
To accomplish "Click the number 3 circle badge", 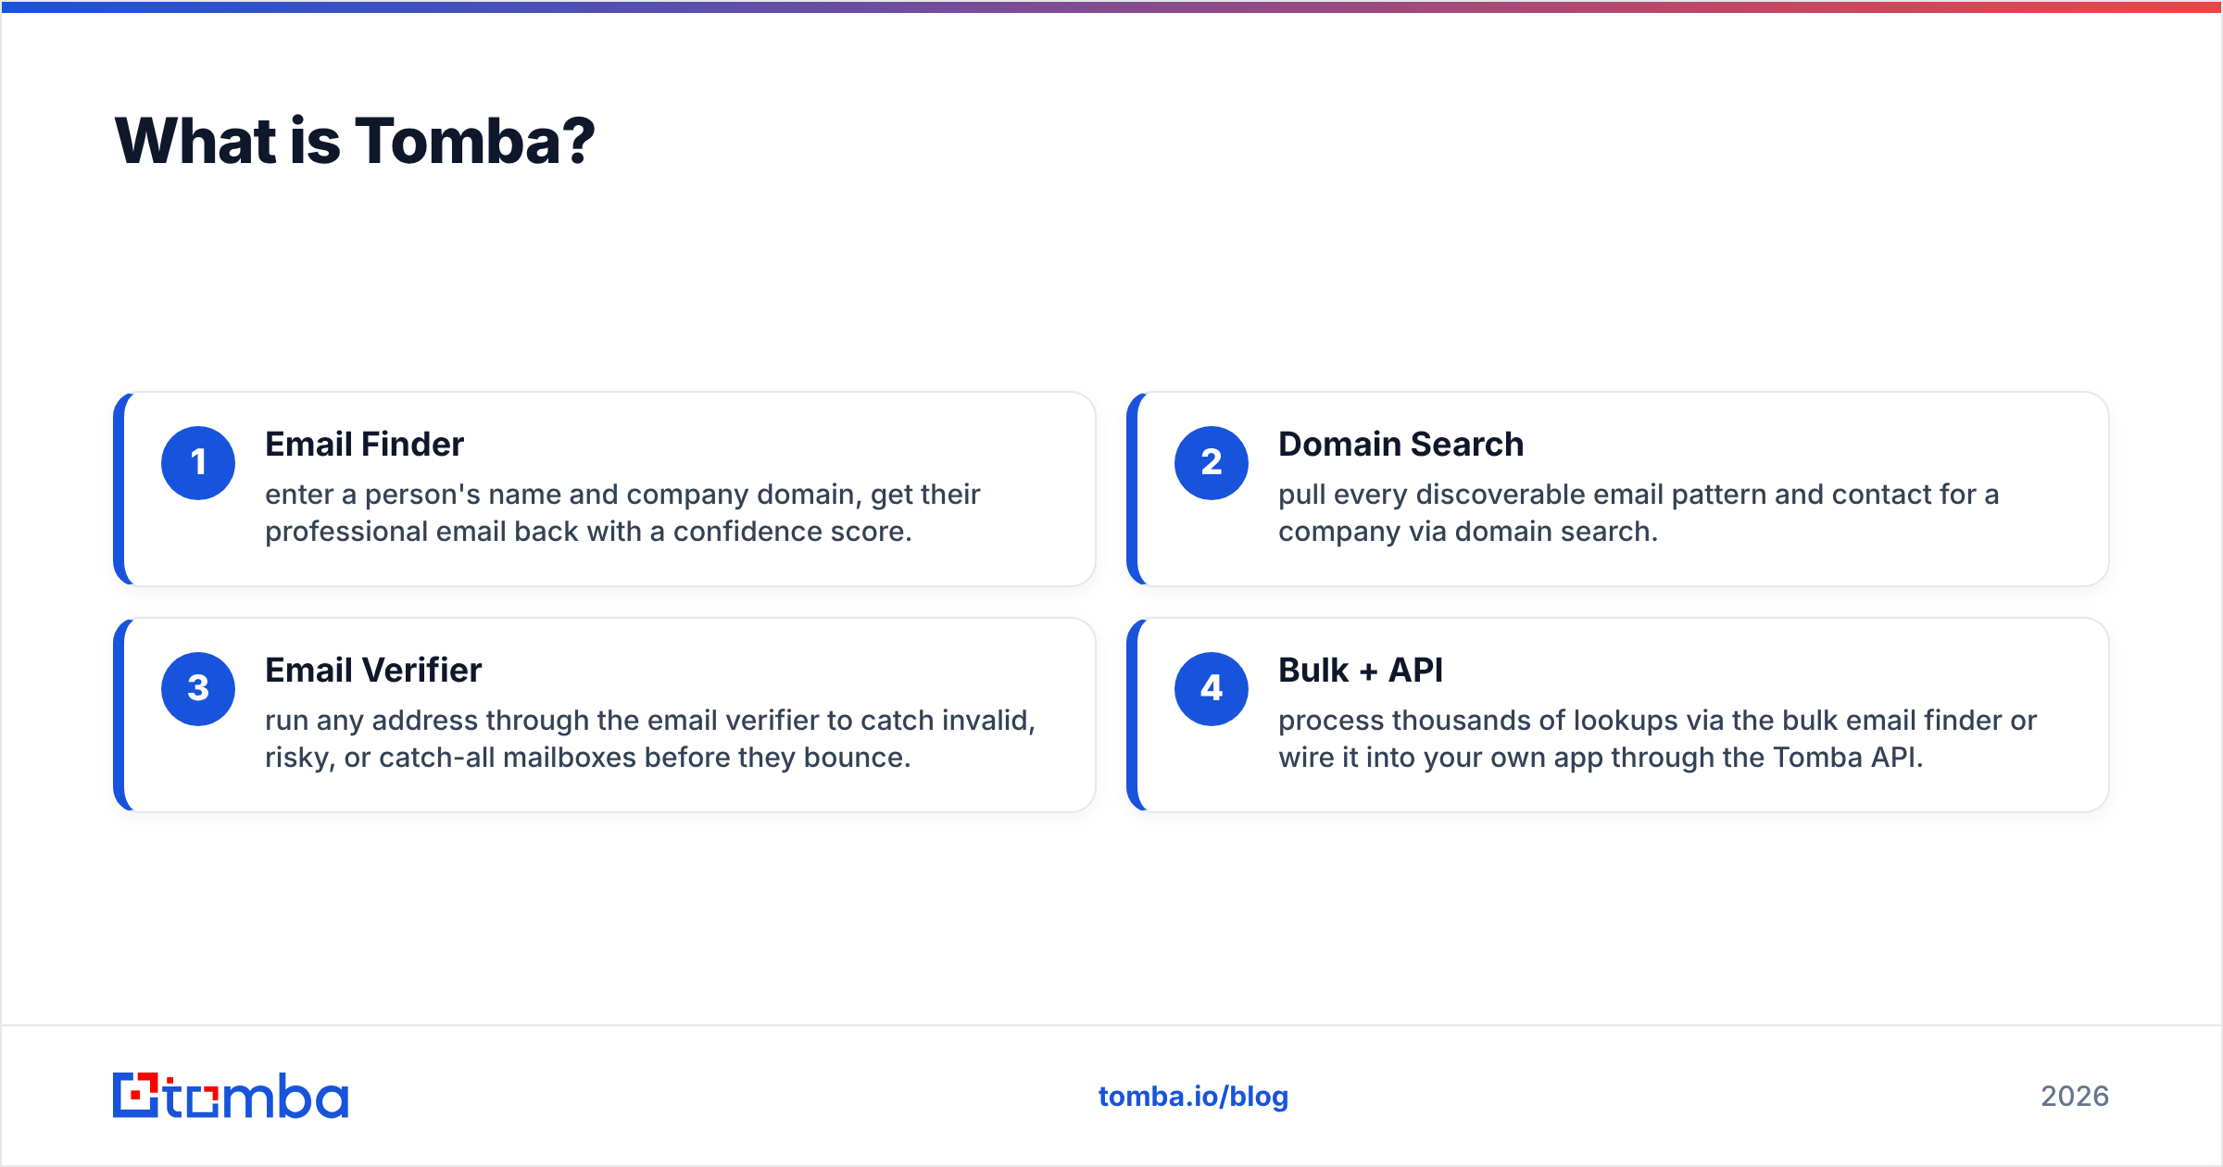I will (198, 689).
